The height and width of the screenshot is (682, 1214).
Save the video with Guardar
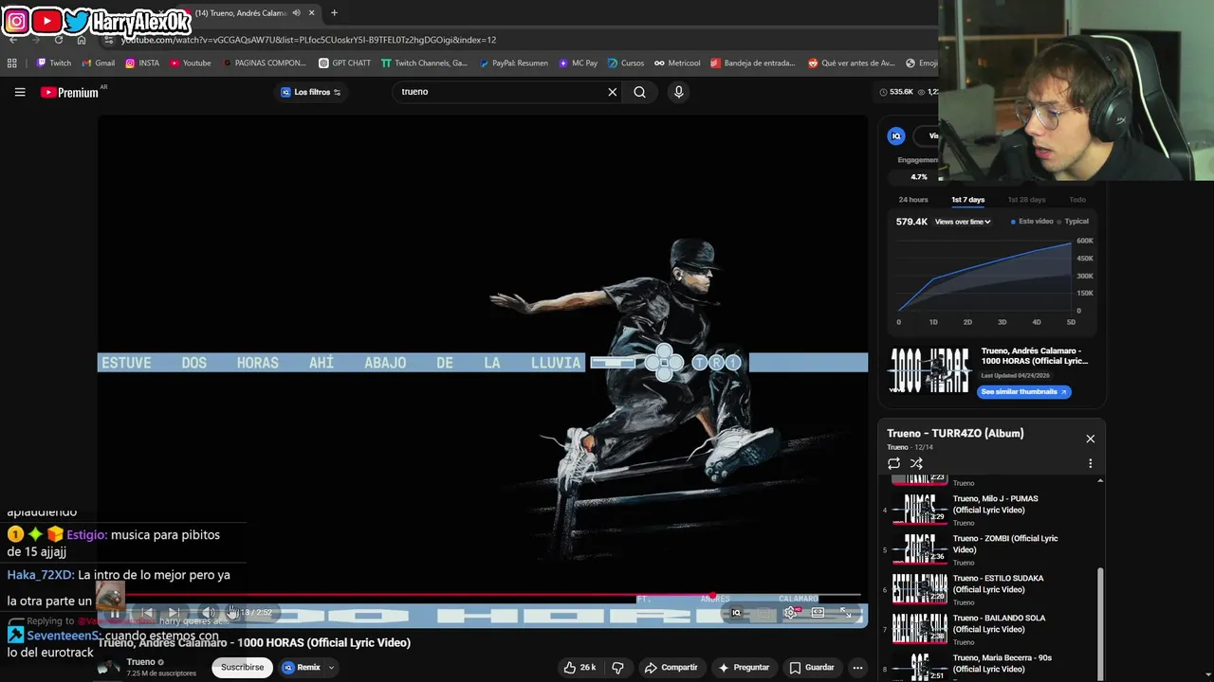(812, 667)
